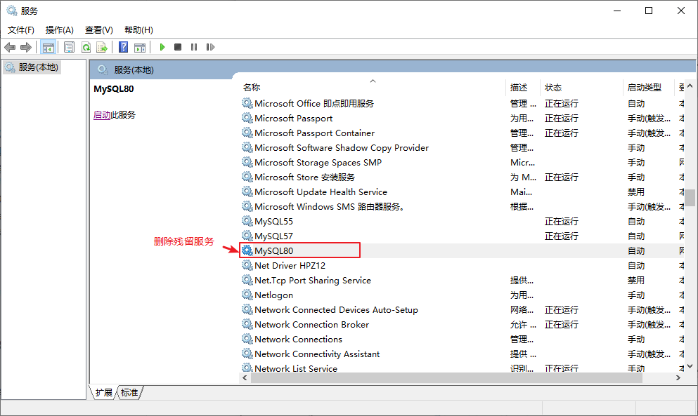Image resolution: width=698 pixels, height=416 pixels.
Task: Open the 查看(V) menu
Action: tap(99, 29)
